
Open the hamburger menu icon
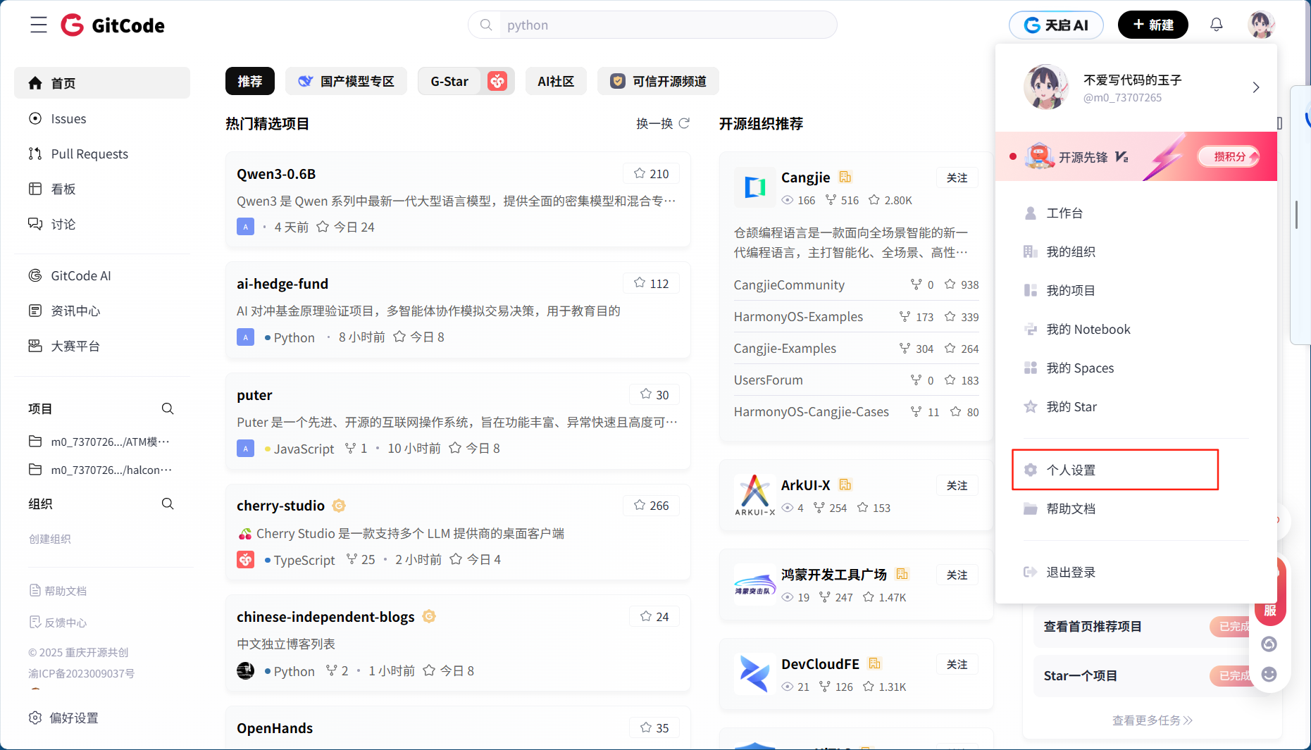click(x=38, y=25)
